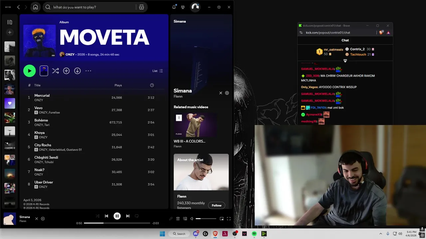Skip to previous track
The image size is (426, 239).
106,216
